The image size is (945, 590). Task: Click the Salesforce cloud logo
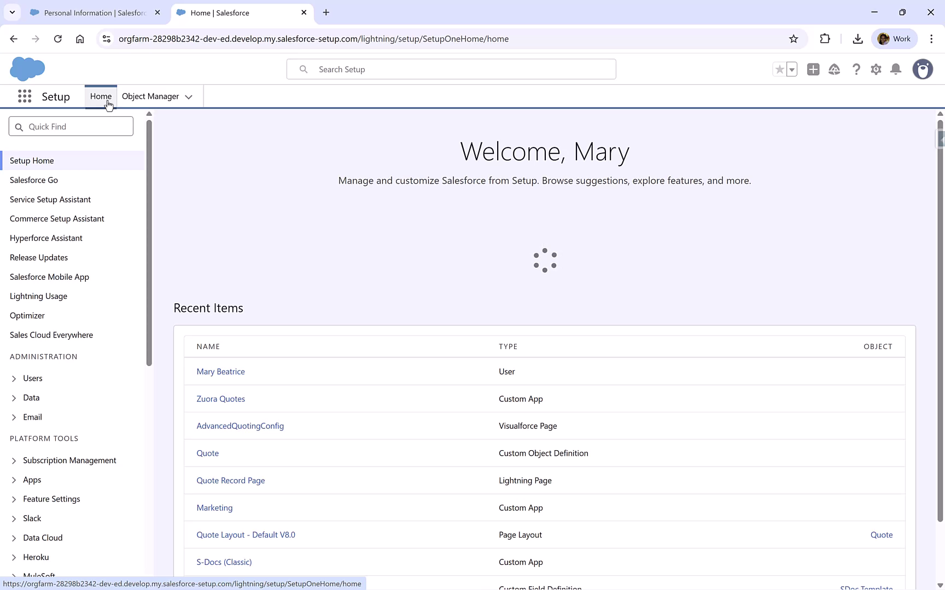click(x=27, y=69)
